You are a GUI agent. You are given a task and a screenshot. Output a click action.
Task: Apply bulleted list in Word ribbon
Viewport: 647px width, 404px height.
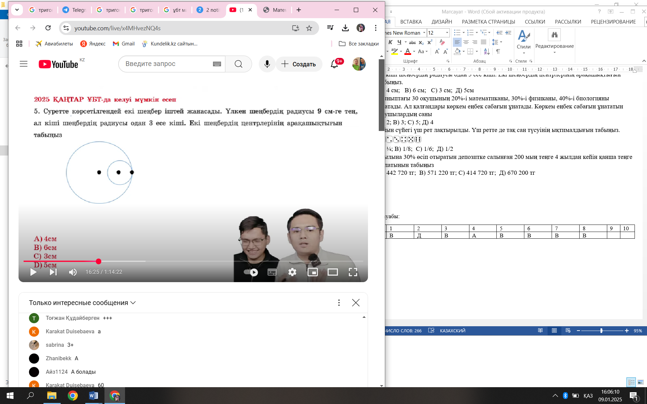[457, 33]
